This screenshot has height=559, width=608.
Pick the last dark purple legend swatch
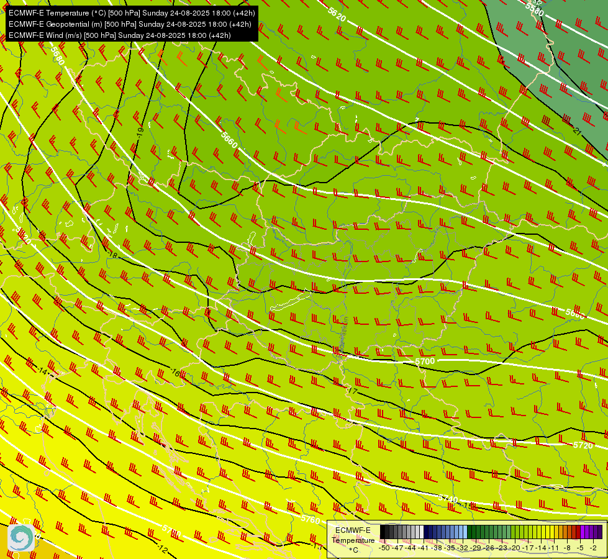pyautogui.click(x=600, y=532)
